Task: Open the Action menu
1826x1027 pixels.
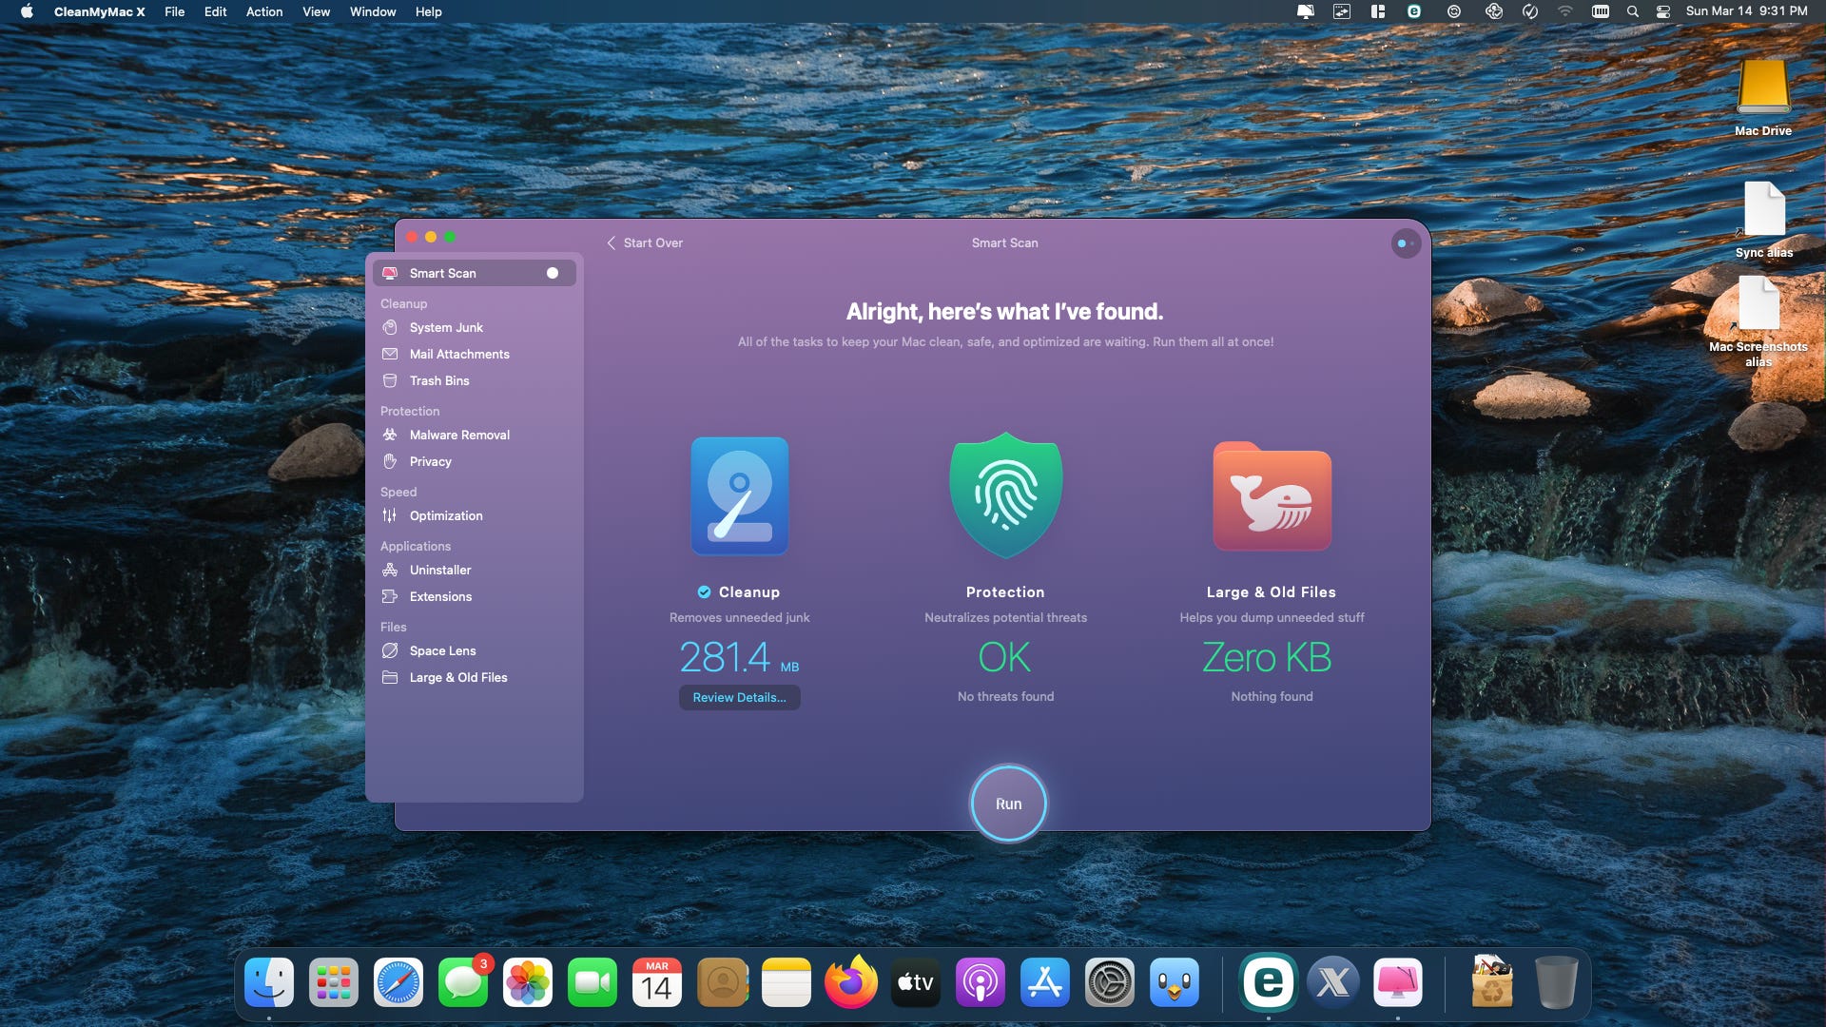Action: pyautogui.click(x=263, y=11)
